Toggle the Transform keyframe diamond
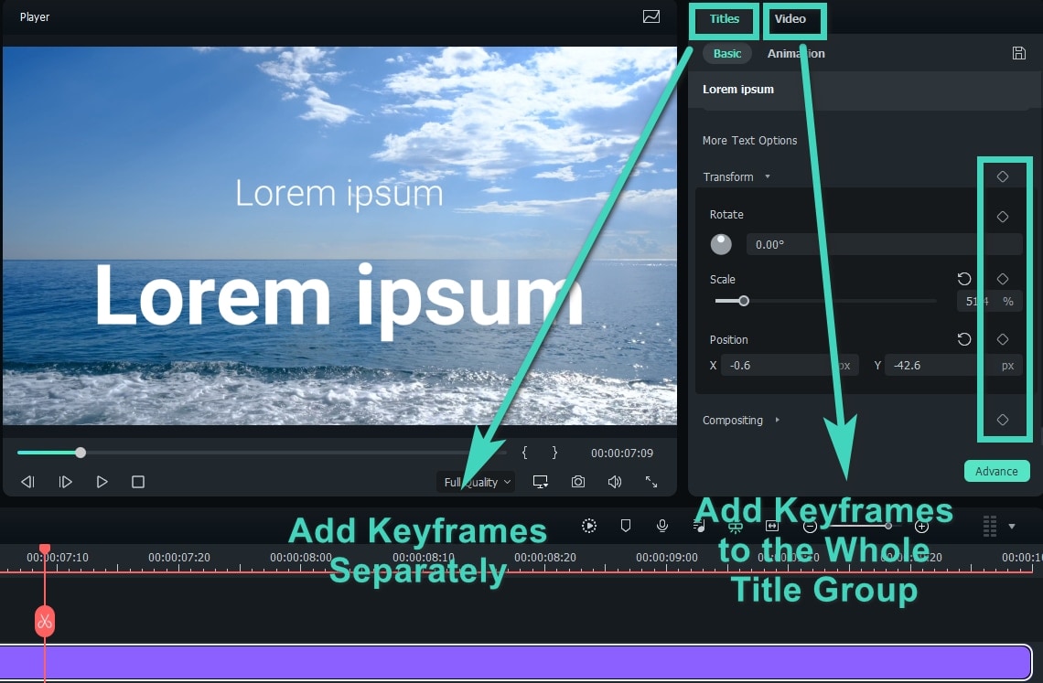Image resolution: width=1043 pixels, height=683 pixels. pyautogui.click(x=1003, y=176)
